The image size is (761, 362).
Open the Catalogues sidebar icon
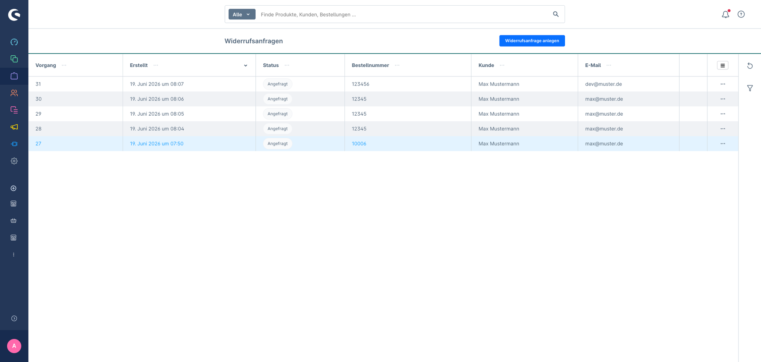click(x=14, y=59)
